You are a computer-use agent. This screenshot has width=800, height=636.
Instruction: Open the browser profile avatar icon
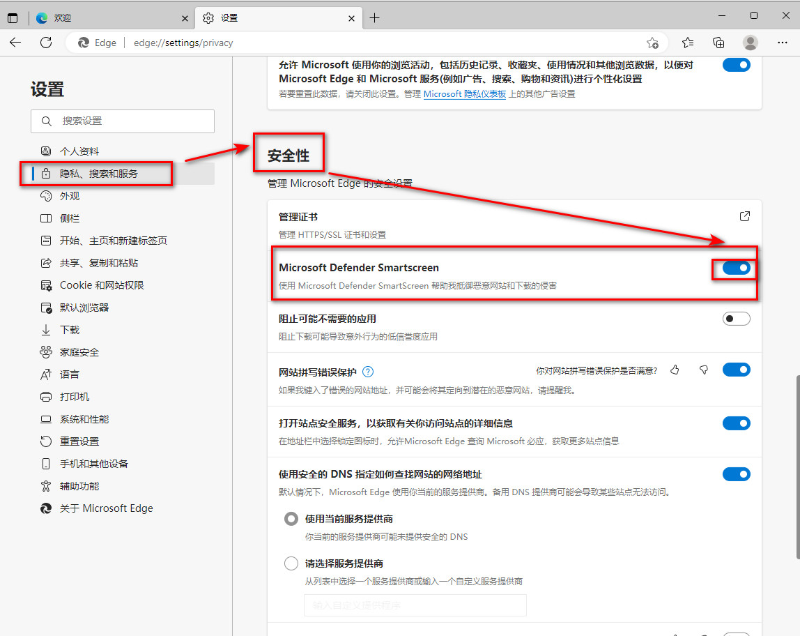click(750, 43)
